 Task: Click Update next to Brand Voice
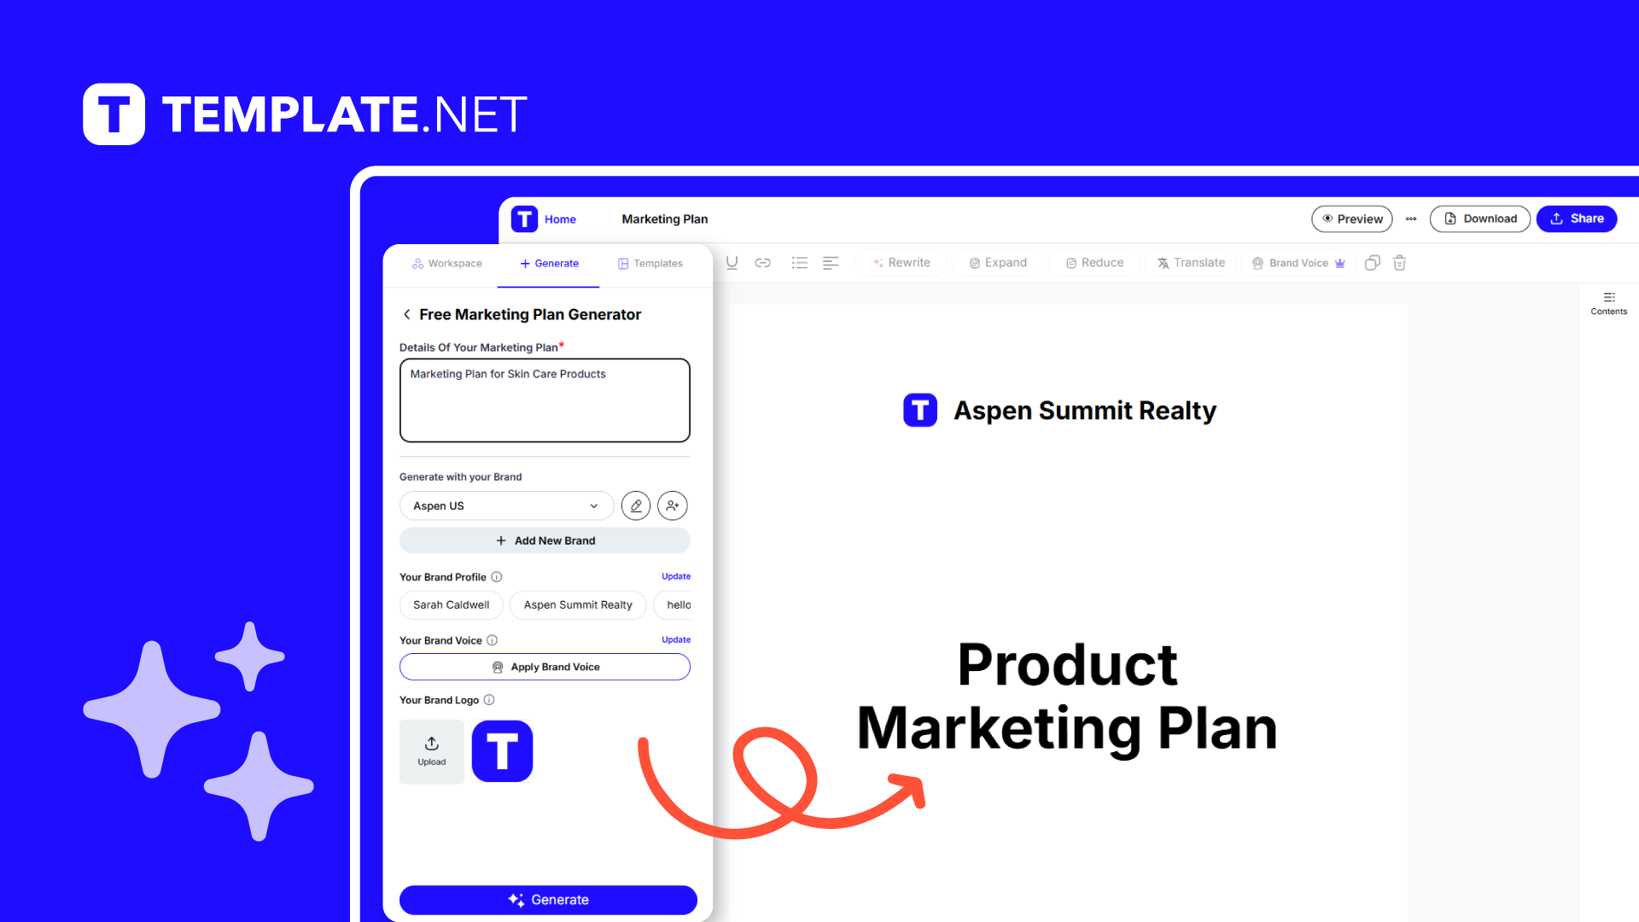(675, 639)
